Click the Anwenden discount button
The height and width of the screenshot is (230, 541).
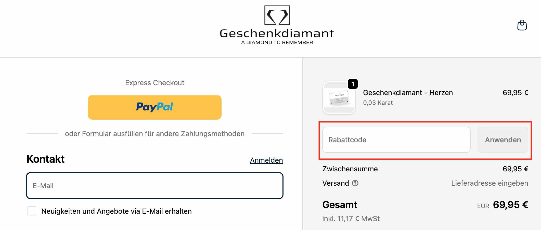point(503,140)
